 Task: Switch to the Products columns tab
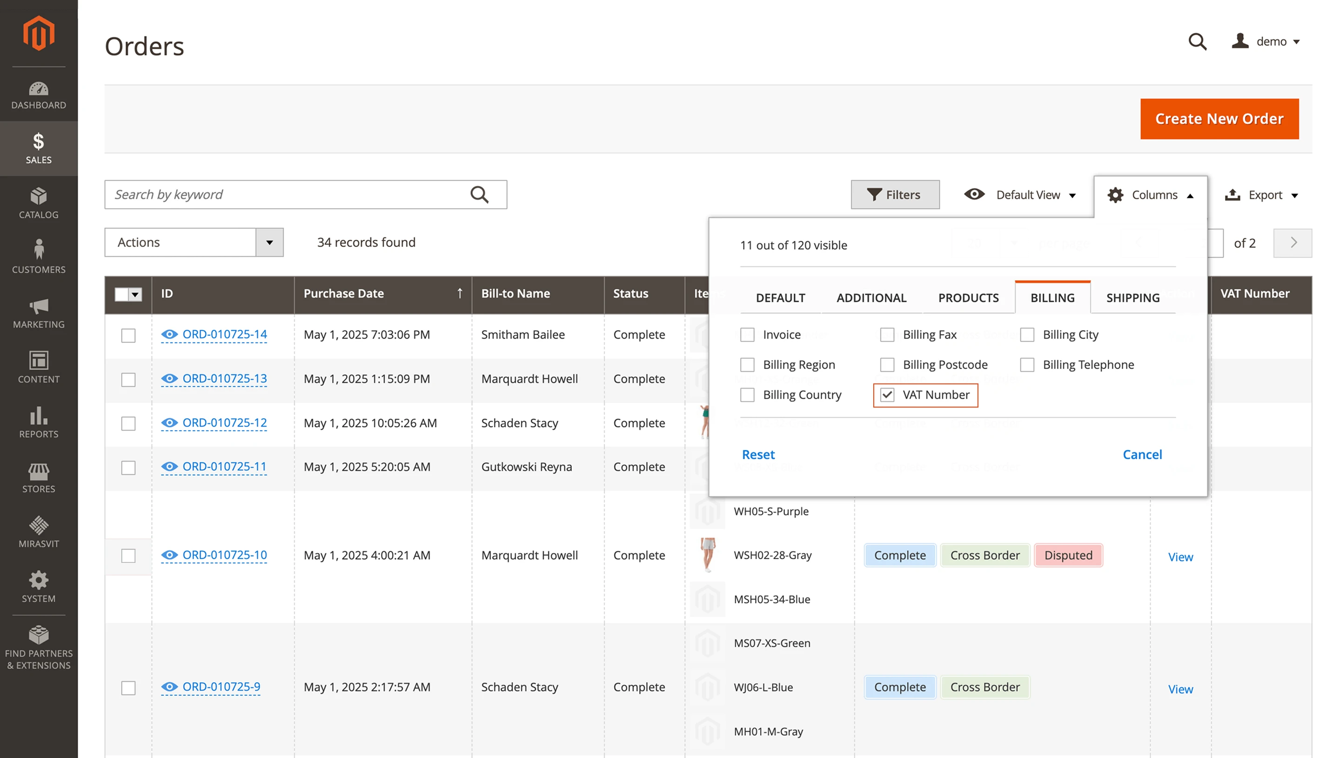(x=968, y=298)
